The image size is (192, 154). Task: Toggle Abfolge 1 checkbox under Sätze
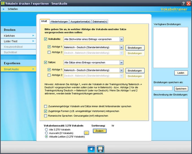coord(49,70)
